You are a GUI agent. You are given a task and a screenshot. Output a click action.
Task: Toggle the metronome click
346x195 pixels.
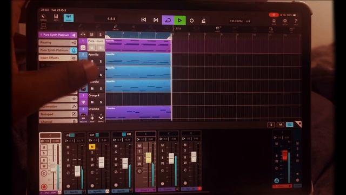pyautogui.click(x=203, y=21)
